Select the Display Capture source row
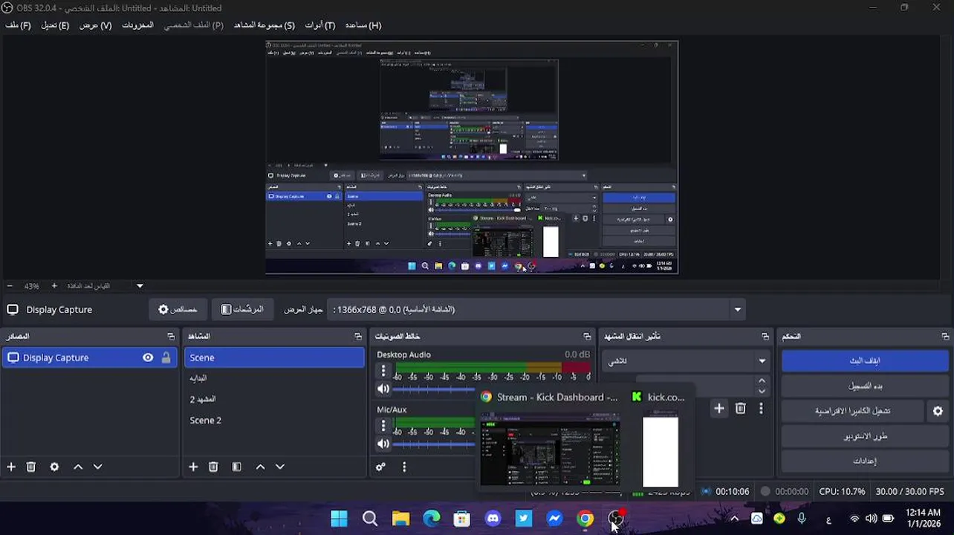This screenshot has width=954, height=535. [89, 357]
